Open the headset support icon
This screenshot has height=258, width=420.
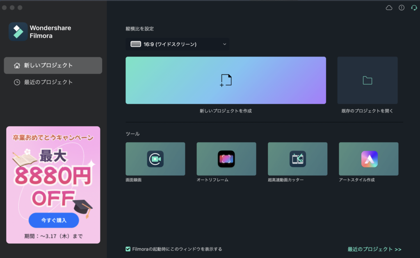[x=414, y=8]
